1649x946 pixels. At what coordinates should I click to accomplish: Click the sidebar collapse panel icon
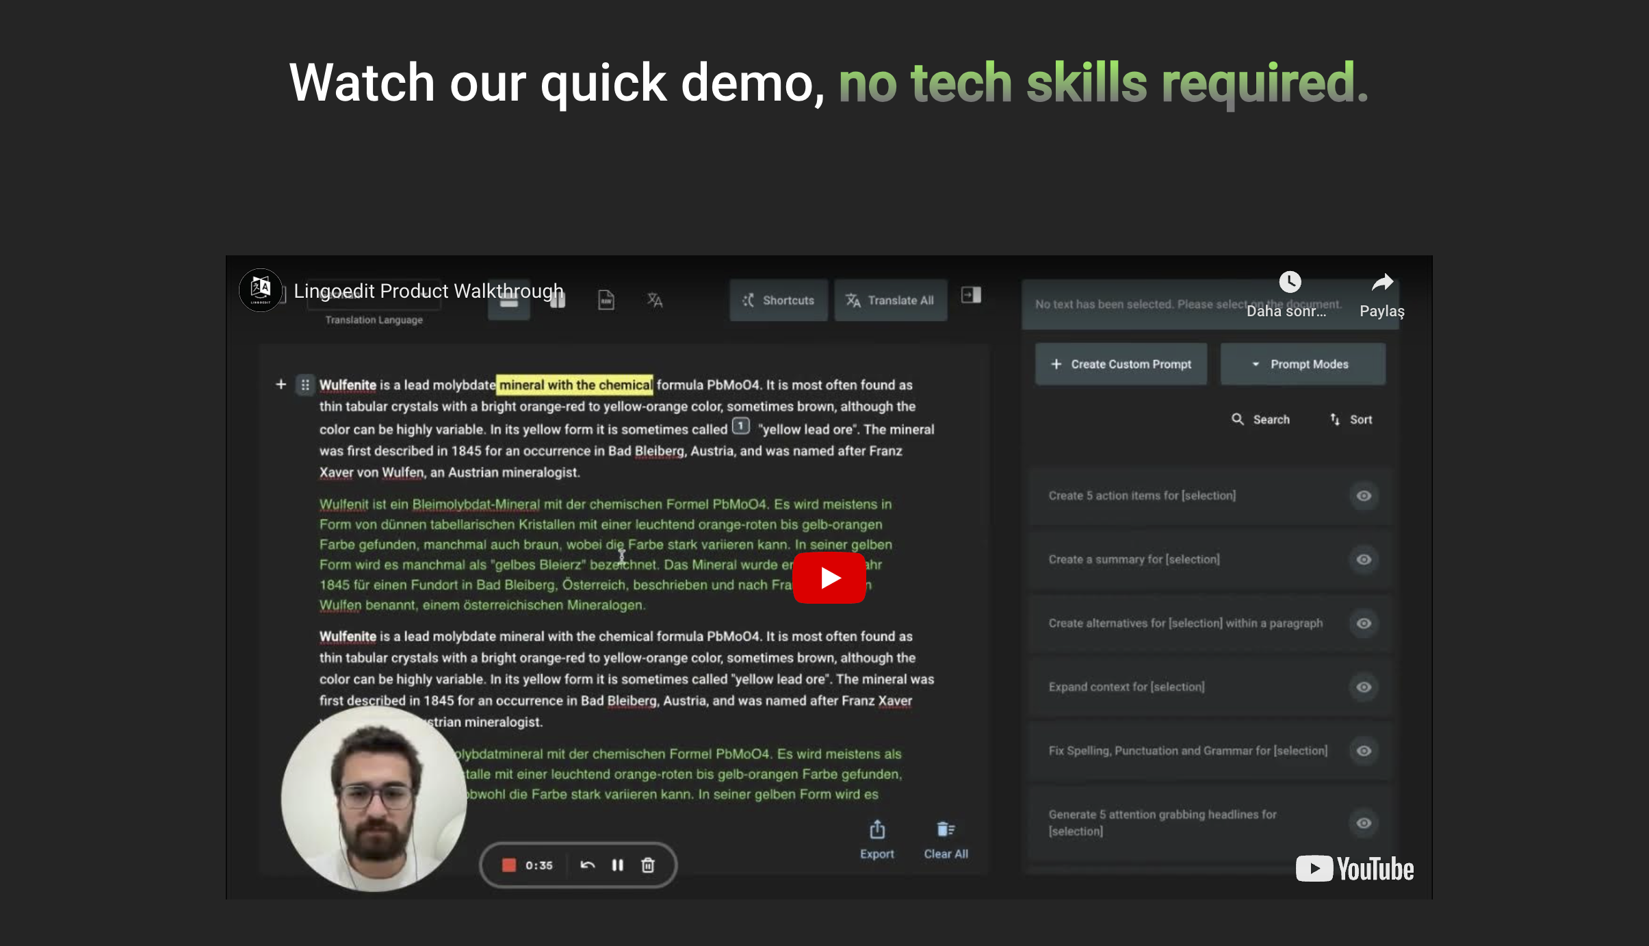tap(971, 295)
